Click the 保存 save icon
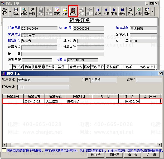Screen dimensions: 164x159 (41, 11)
